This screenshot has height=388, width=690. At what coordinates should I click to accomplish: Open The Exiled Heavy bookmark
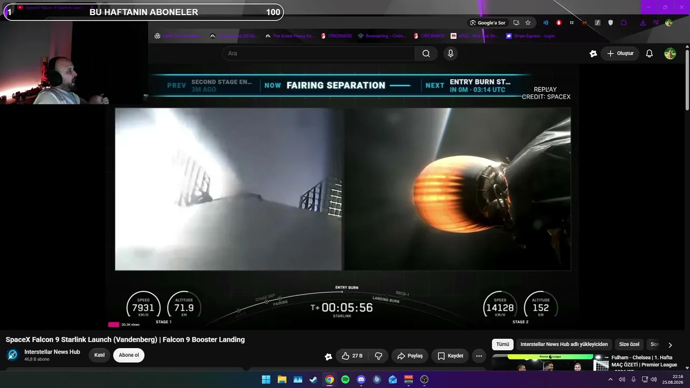click(289, 36)
